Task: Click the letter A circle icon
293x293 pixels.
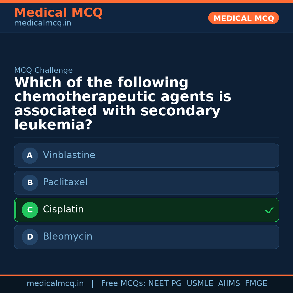Action: tap(30, 155)
